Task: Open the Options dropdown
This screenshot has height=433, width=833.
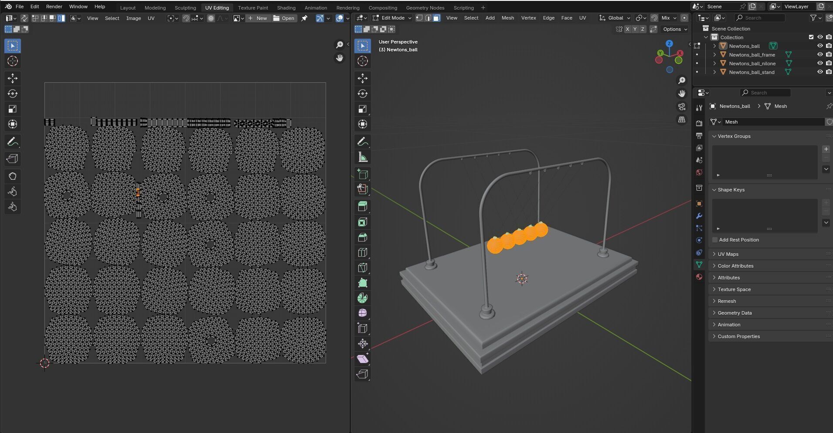Action: (x=675, y=29)
